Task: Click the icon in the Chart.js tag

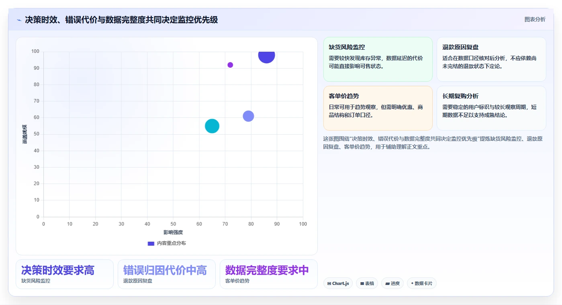Action: point(329,283)
